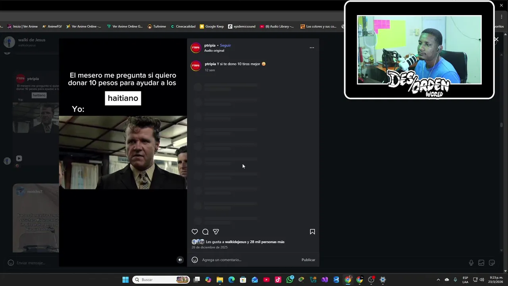Image resolution: width=508 pixels, height=286 pixels.
Task: Open clock showing 9:23 p.m.
Action: click(496, 280)
